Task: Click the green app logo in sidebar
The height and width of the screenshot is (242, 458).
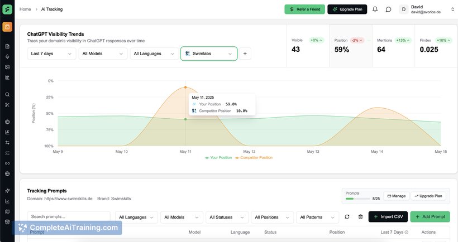Action: point(7,9)
